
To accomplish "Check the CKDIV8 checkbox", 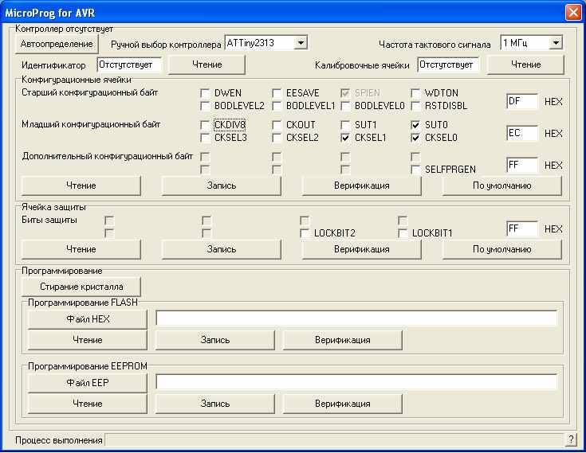I will [205, 125].
